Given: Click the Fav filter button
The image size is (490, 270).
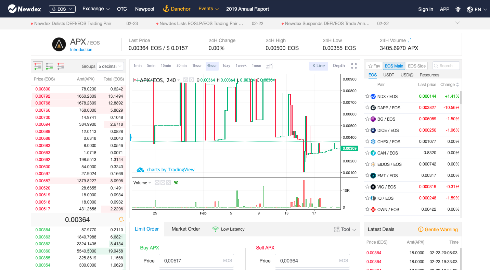Looking at the screenshot, I should pos(374,66).
